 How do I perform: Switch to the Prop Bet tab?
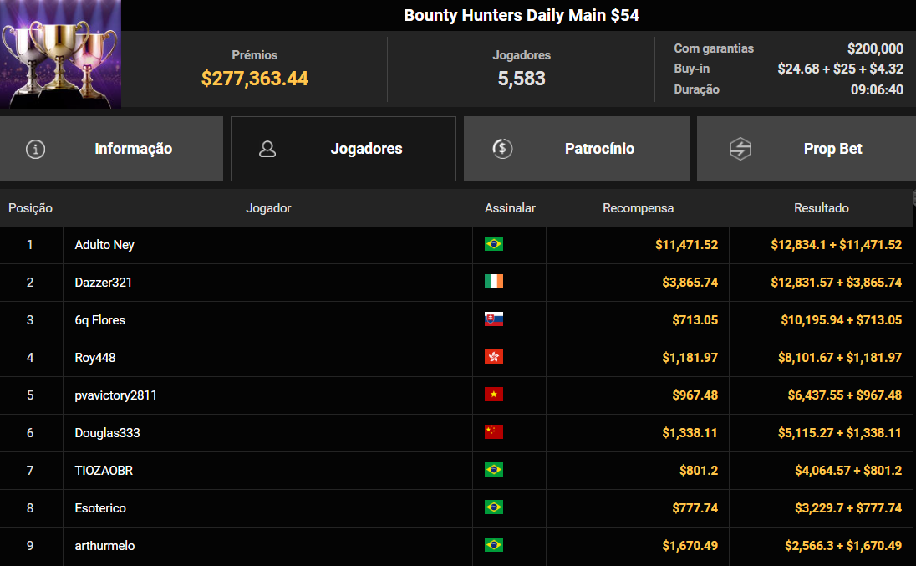[x=832, y=148]
